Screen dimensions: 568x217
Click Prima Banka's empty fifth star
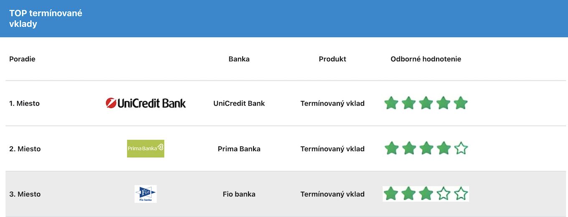tap(461, 148)
